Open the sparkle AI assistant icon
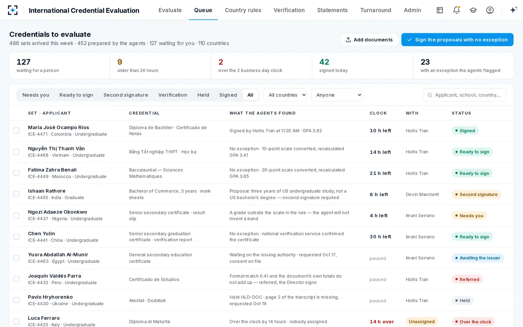The height and width of the screenshot is (327, 523). pos(514,10)
